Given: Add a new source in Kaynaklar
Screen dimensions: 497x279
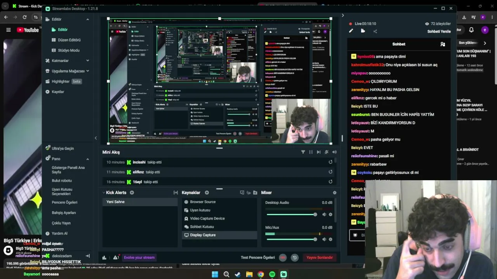Looking at the screenshot, I should coord(207,193).
